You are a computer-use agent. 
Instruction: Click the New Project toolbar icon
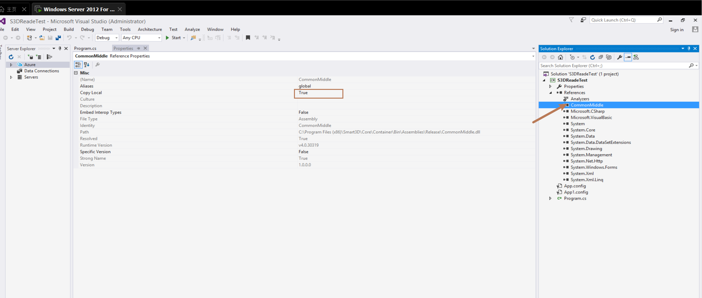(29, 38)
